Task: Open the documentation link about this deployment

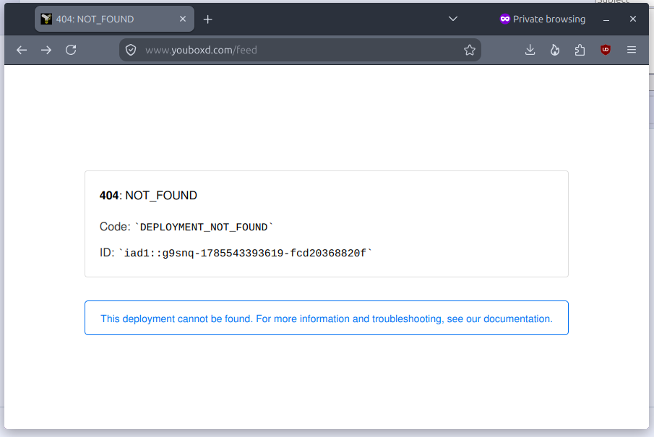Action: pyautogui.click(x=327, y=319)
